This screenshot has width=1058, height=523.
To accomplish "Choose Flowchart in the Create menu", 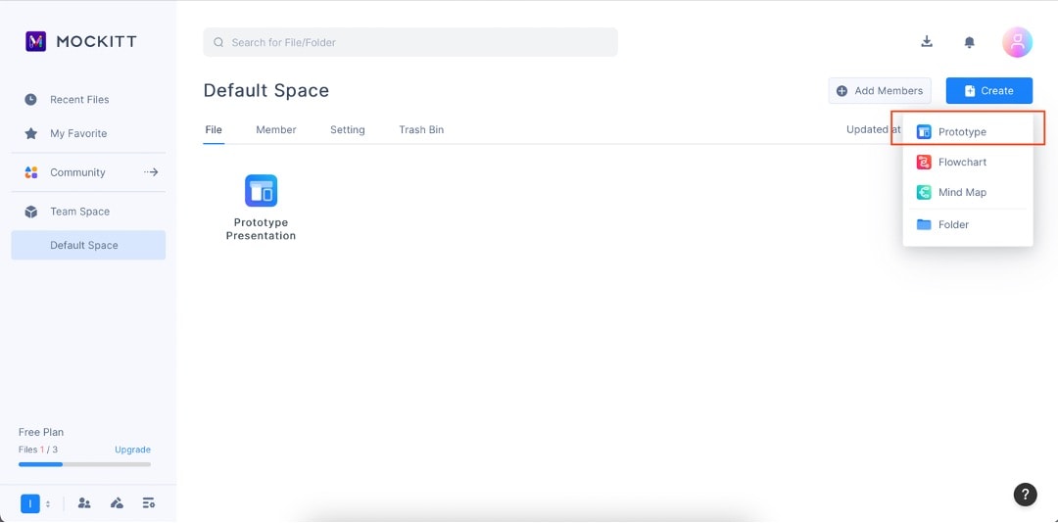I will pos(962,163).
